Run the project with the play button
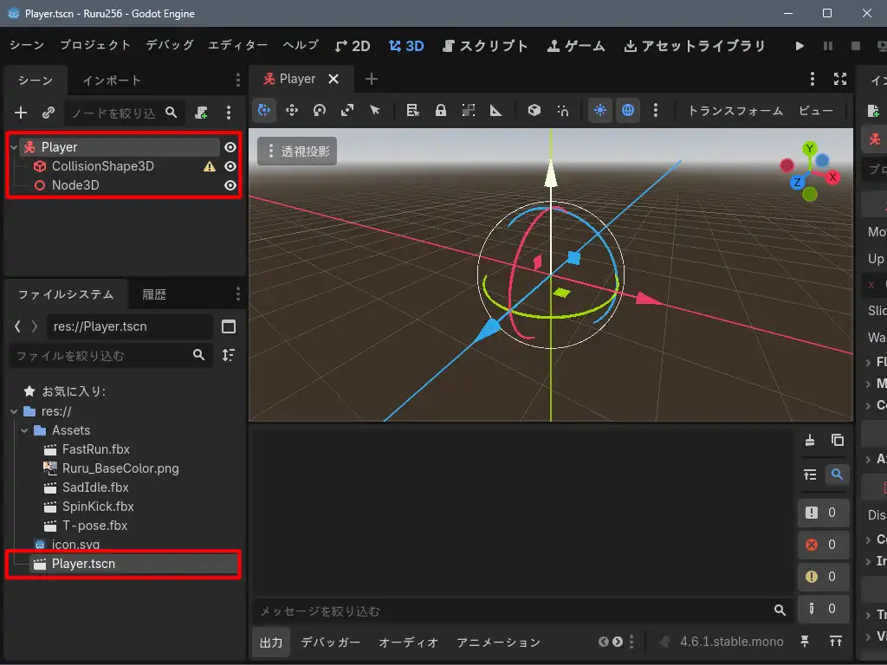 click(x=800, y=46)
